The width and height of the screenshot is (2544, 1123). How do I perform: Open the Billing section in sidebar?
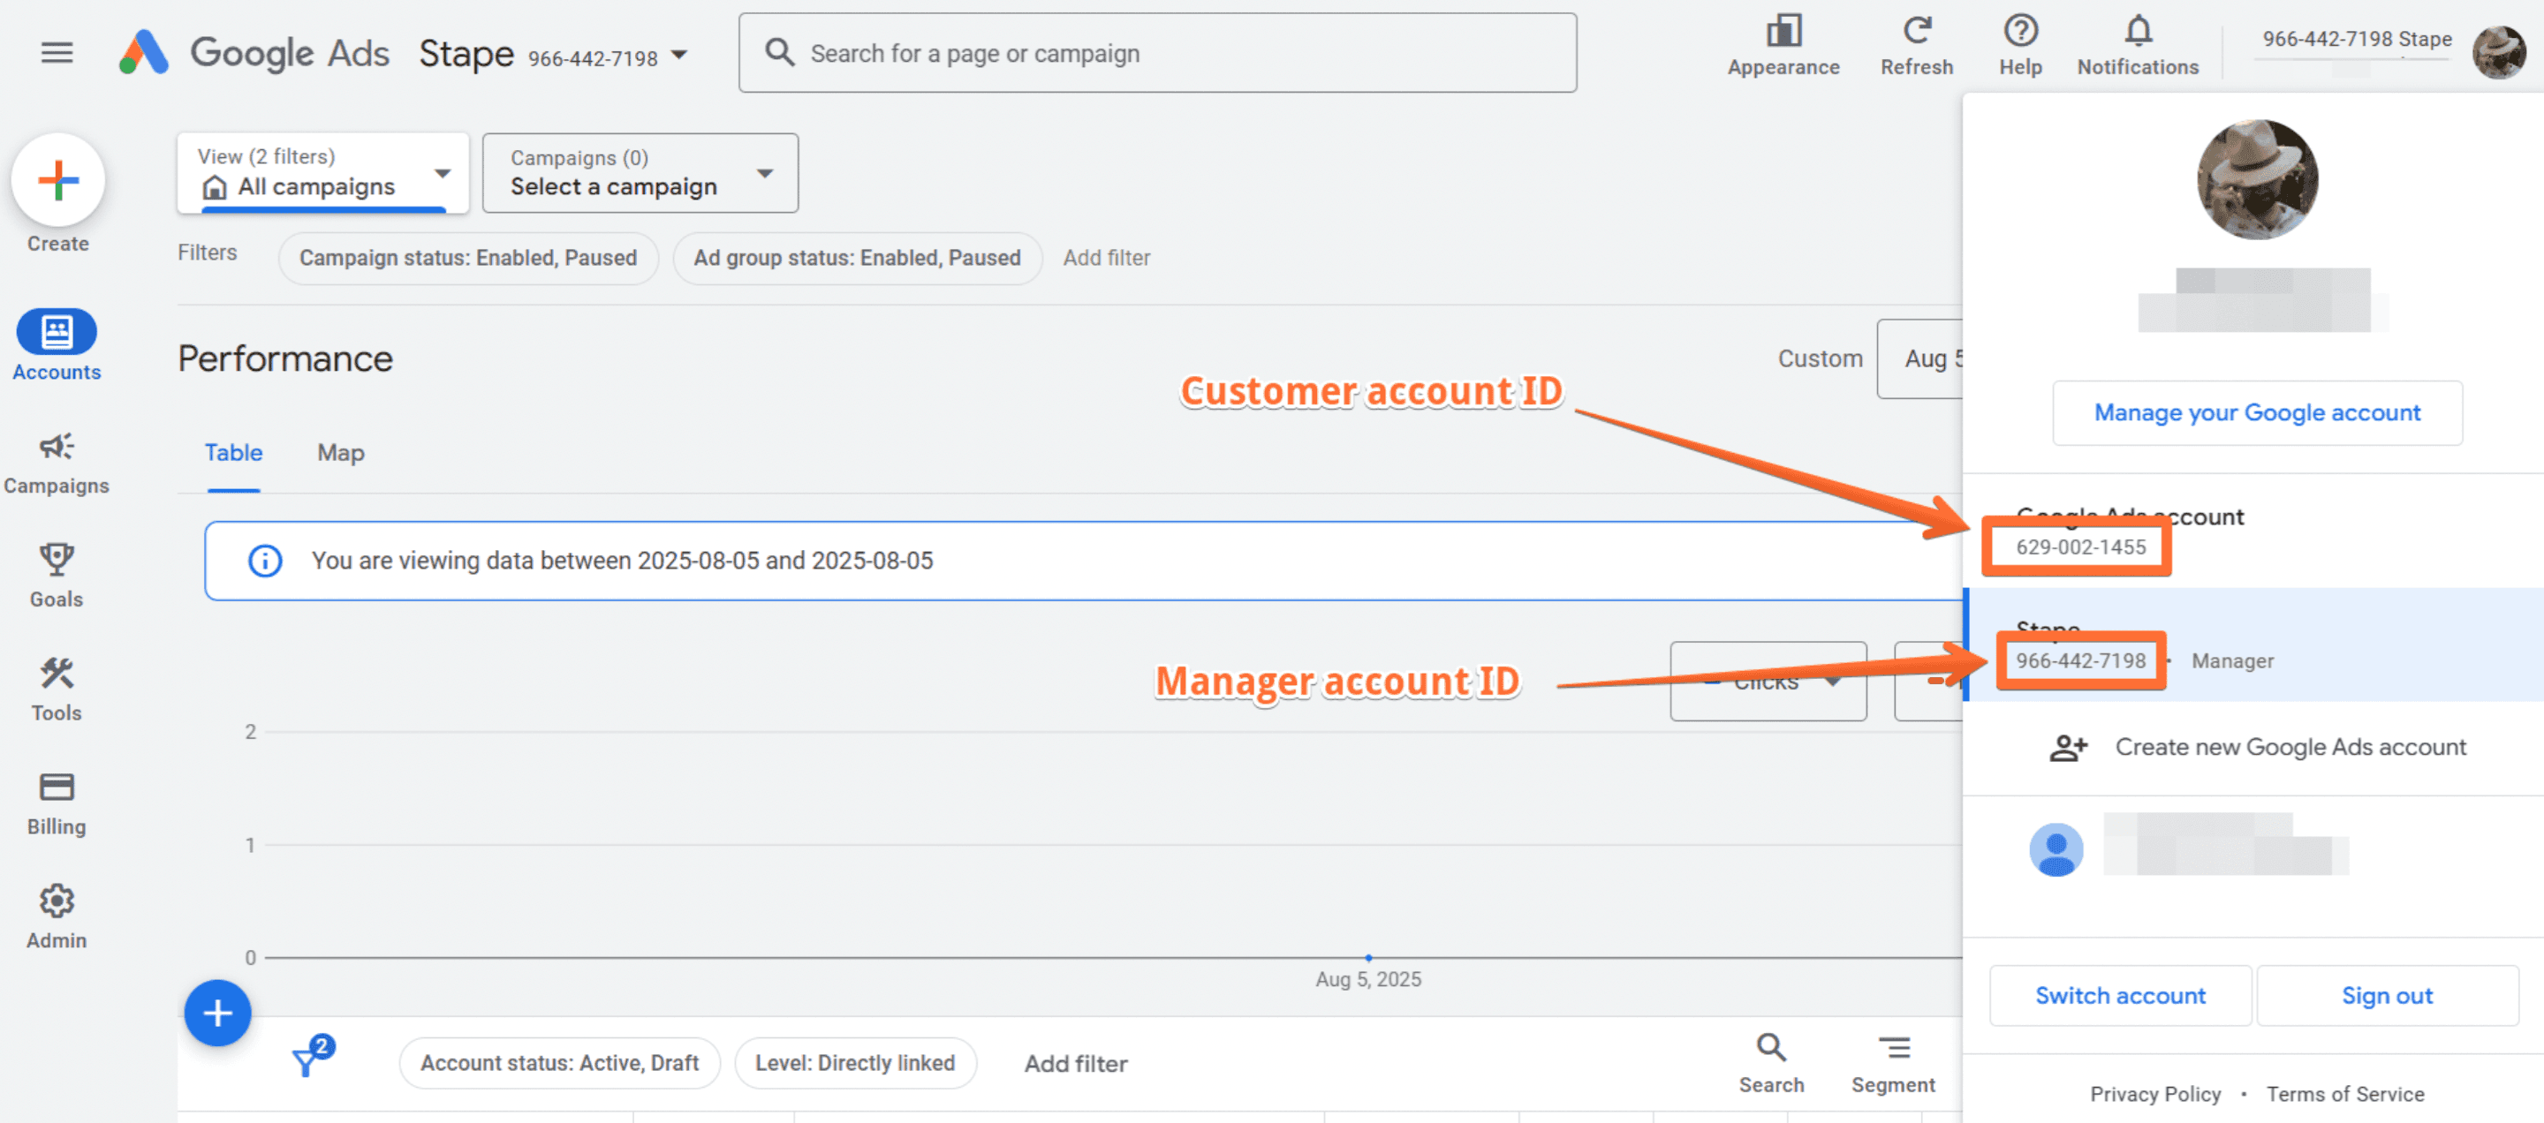tap(57, 802)
